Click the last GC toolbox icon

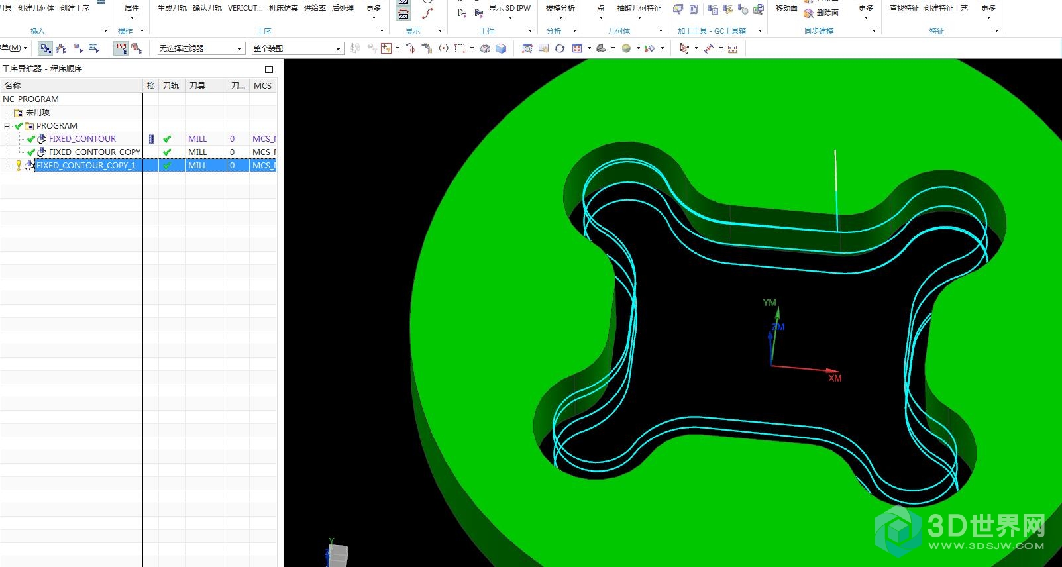coord(760,9)
